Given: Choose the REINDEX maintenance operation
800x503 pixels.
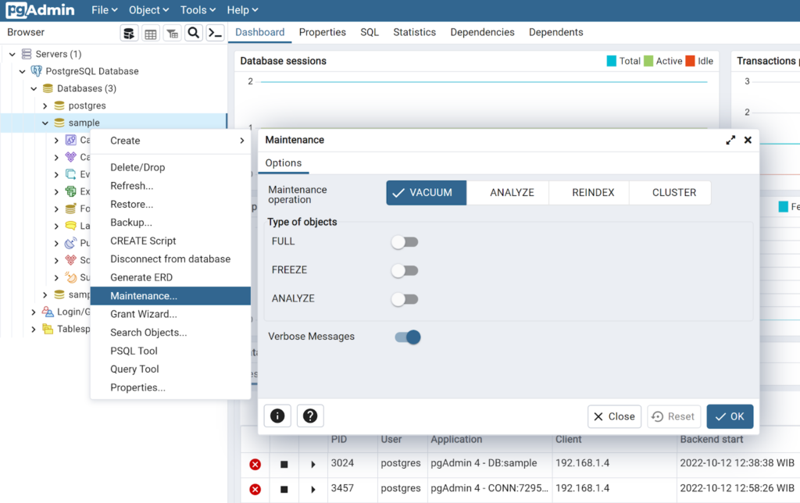Looking at the screenshot, I should [x=593, y=193].
